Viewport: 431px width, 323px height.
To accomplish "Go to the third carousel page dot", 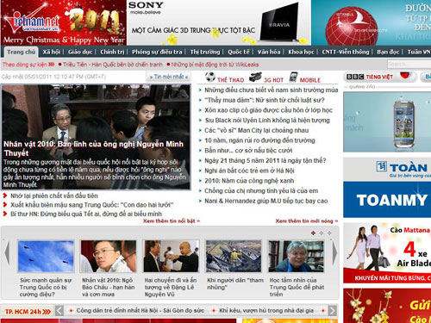I will [x=329, y=233].
